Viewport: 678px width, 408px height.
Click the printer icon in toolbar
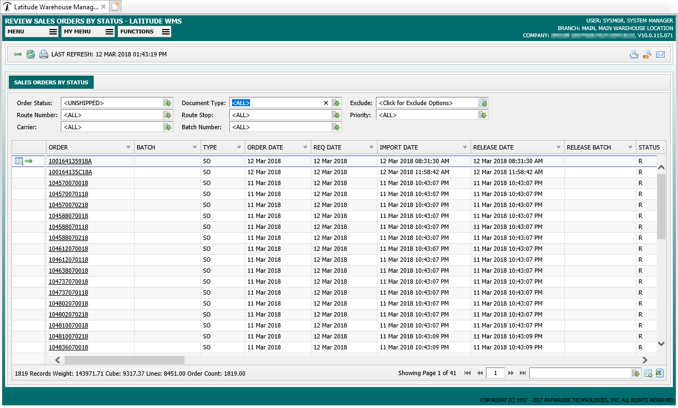pyautogui.click(x=44, y=54)
